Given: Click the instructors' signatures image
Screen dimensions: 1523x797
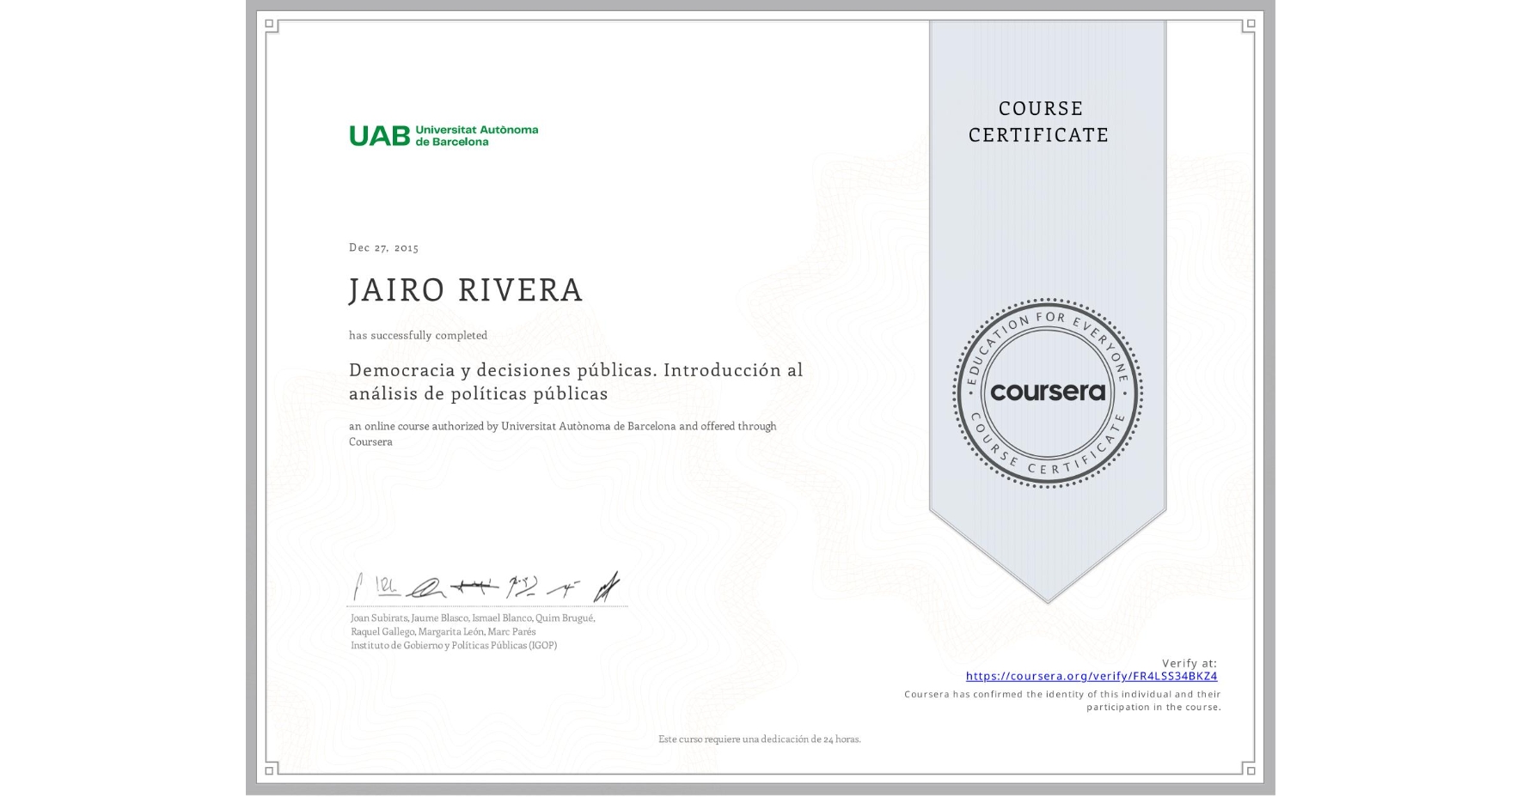Looking at the screenshot, I should 486,587.
